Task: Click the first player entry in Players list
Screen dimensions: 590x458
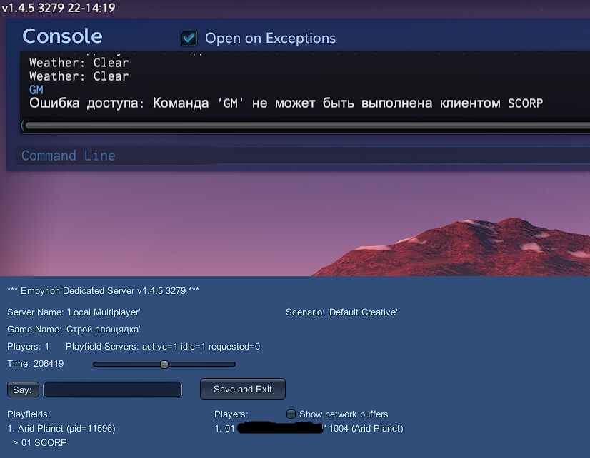Action: pos(309,429)
